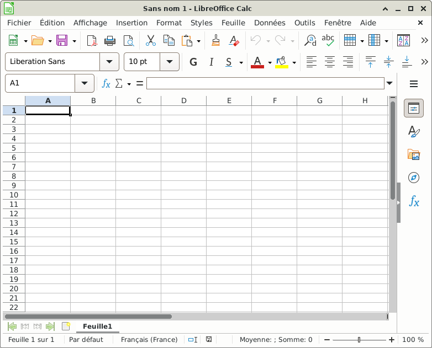
Task: Click Par défaut page style in status bar
Action: (86, 340)
